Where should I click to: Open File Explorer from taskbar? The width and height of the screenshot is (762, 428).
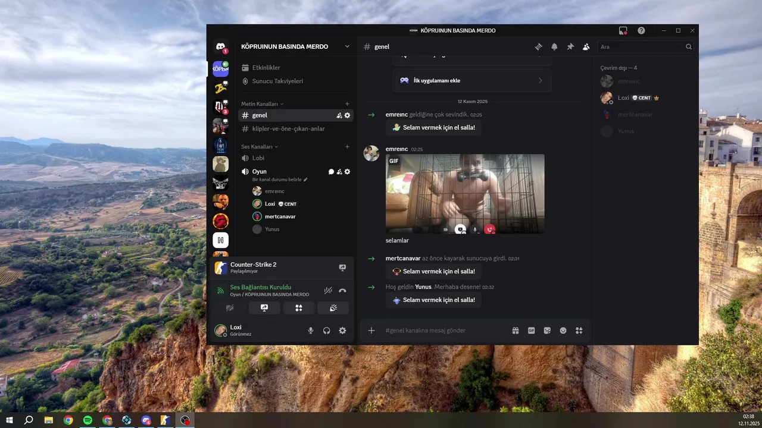pyautogui.click(x=49, y=420)
